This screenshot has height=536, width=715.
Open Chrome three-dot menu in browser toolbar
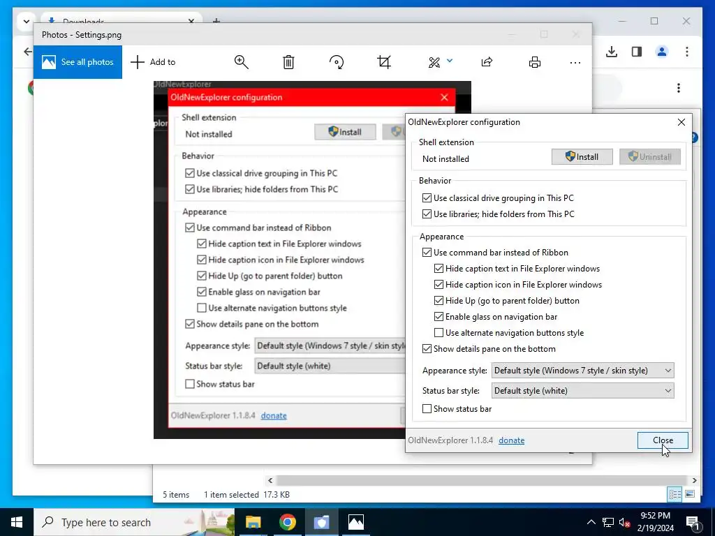(687, 52)
